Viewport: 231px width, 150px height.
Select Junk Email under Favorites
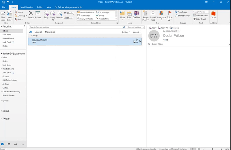[8, 42]
